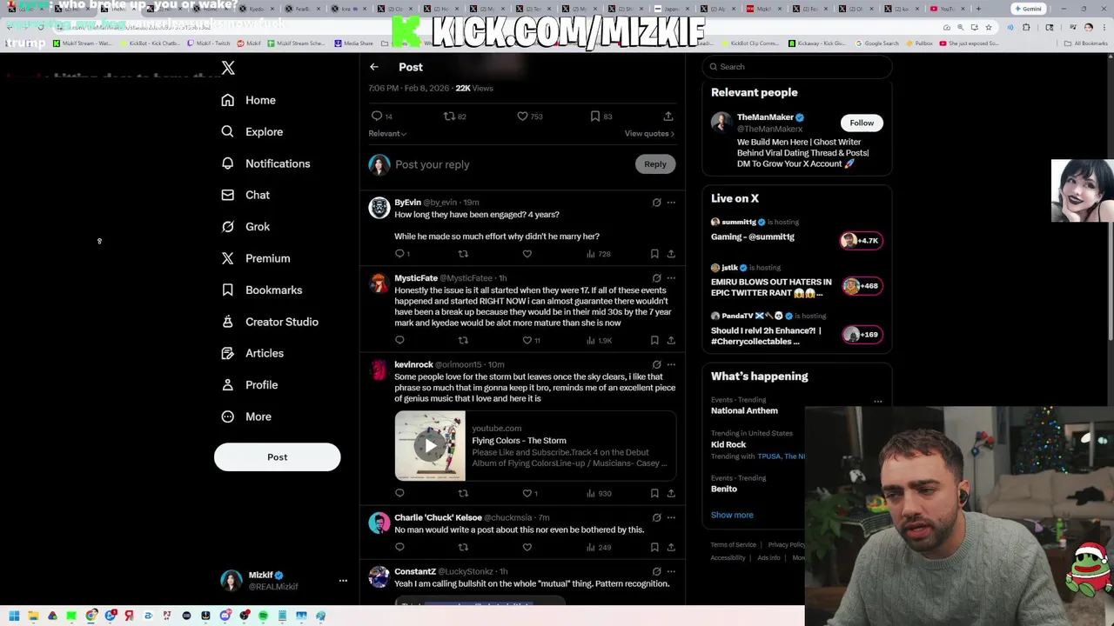Image resolution: width=1114 pixels, height=626 pixels.
Task: Open Spotify from taskbar
Action: (263, 616)
